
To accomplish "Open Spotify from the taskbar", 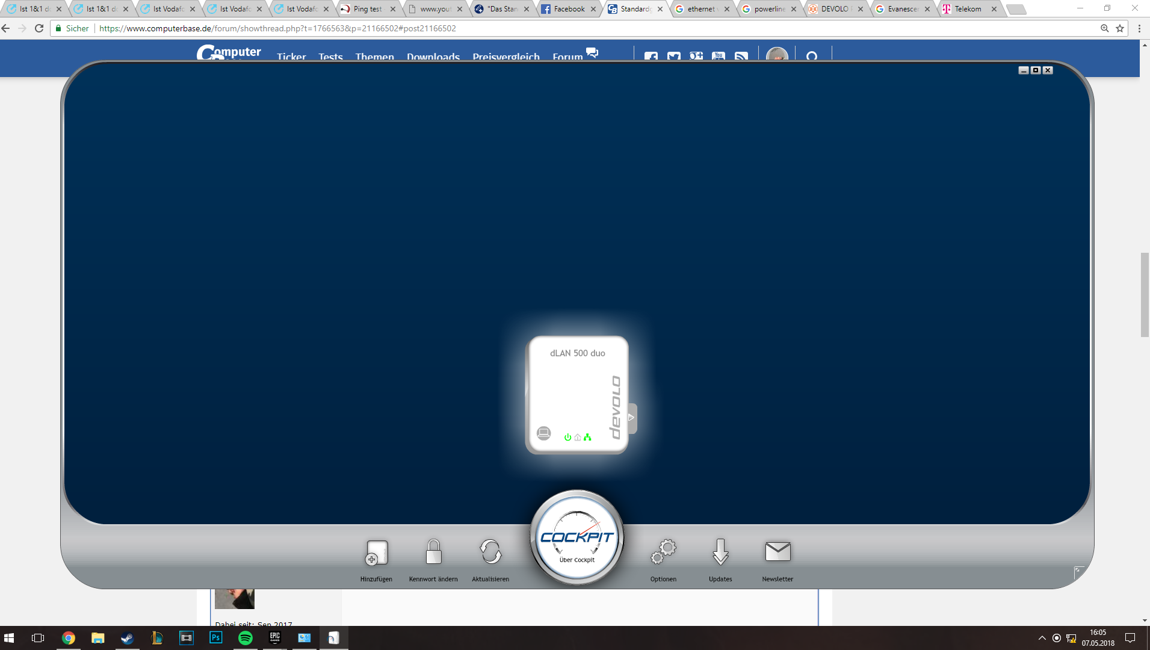I will pos(245,638).
